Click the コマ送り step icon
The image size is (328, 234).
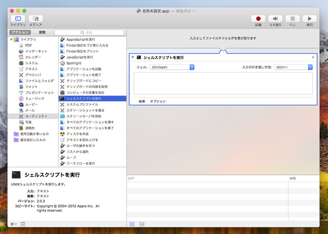276,18
